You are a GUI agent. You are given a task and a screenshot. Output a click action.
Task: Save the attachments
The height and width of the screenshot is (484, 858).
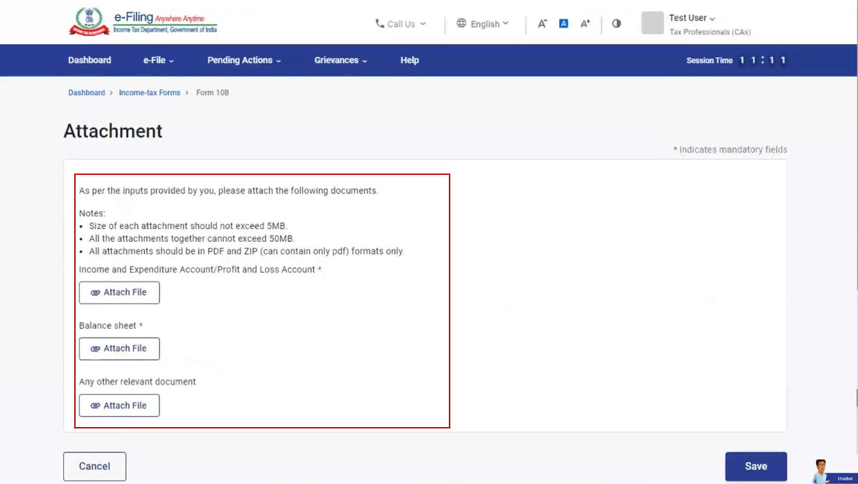756,466
